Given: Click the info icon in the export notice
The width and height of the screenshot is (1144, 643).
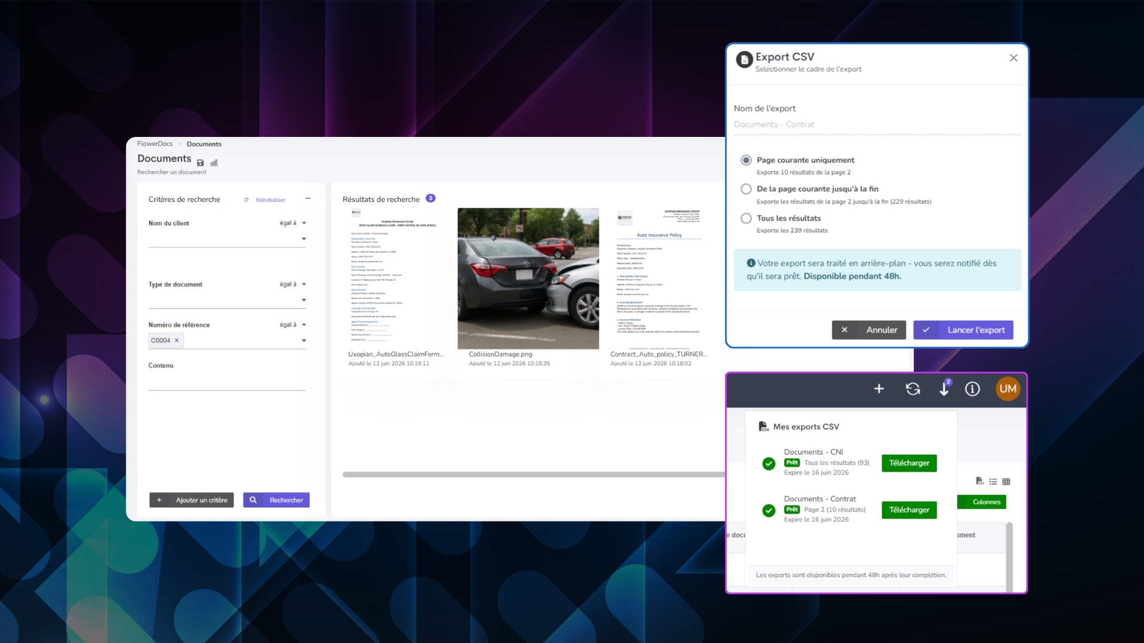Looking at the screenshot, I should 751,263.
